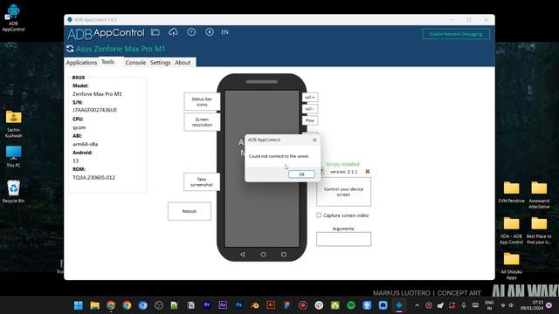Open the taskbar clock showing 07:15

532,305
